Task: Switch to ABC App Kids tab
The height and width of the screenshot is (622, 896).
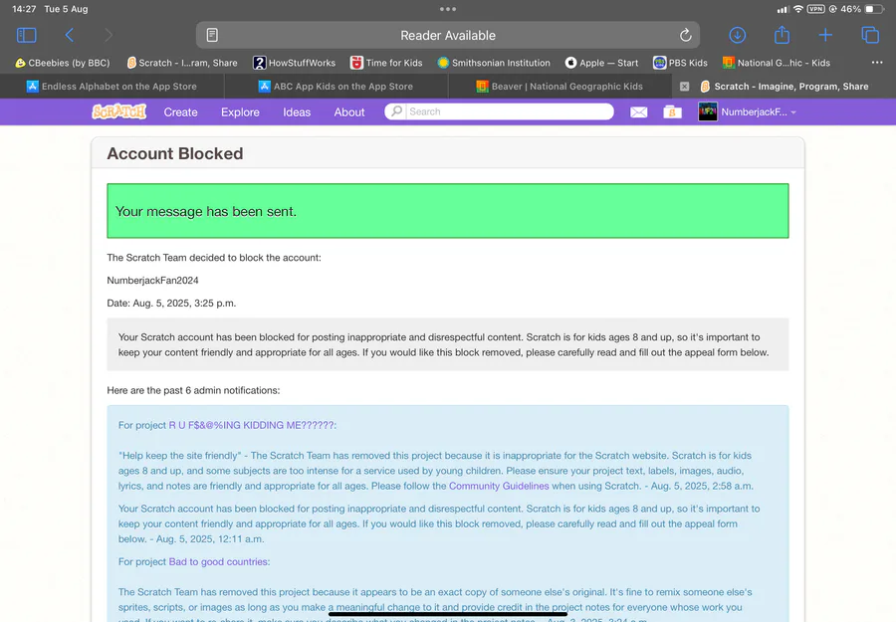Action: click(336, 87)
